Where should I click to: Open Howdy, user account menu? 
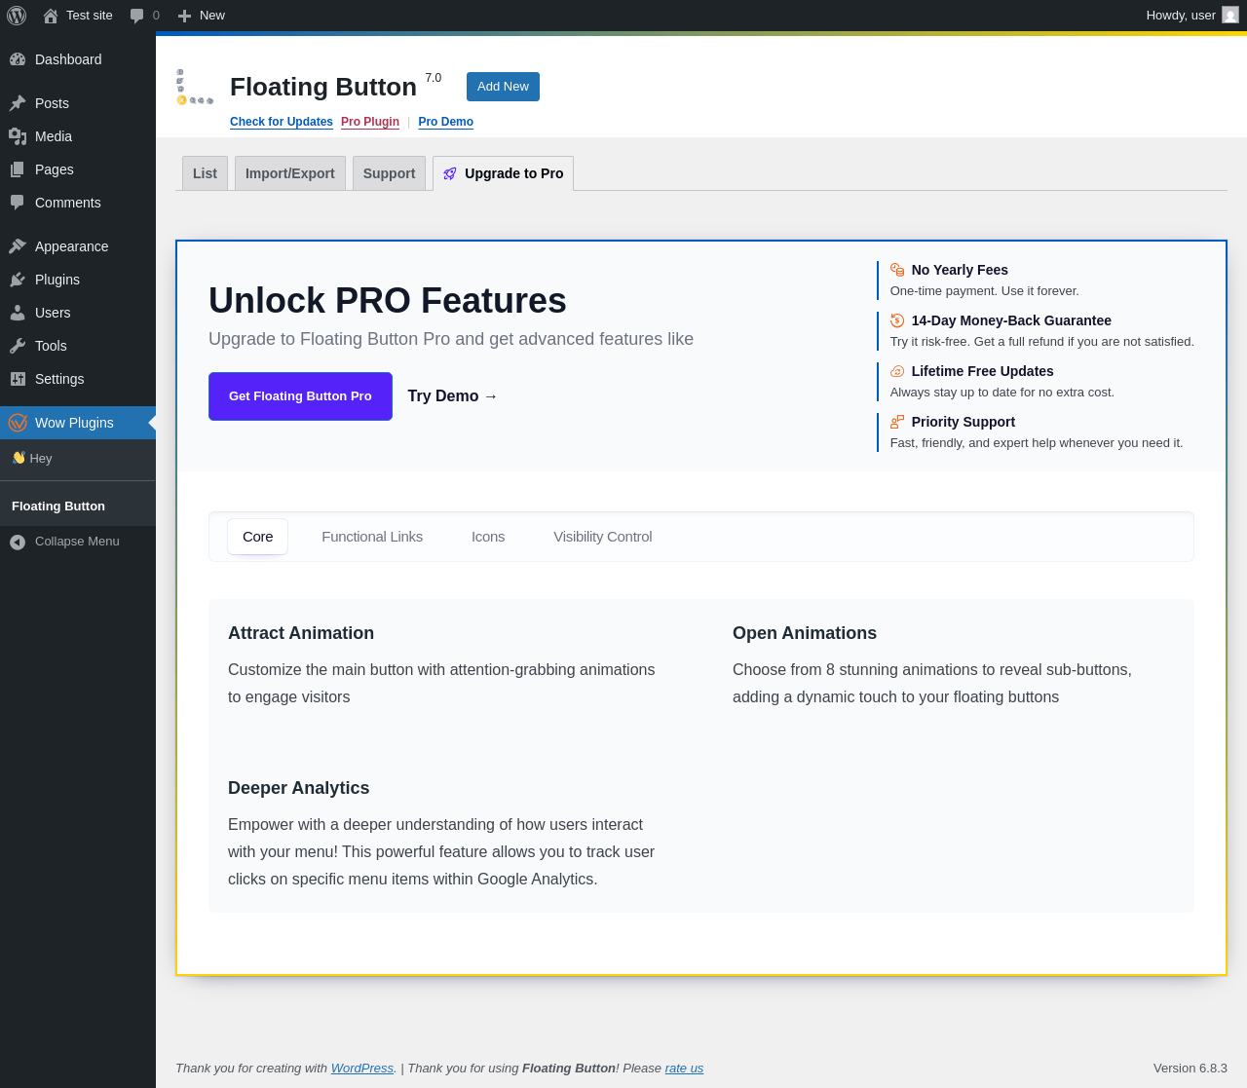1191,16
